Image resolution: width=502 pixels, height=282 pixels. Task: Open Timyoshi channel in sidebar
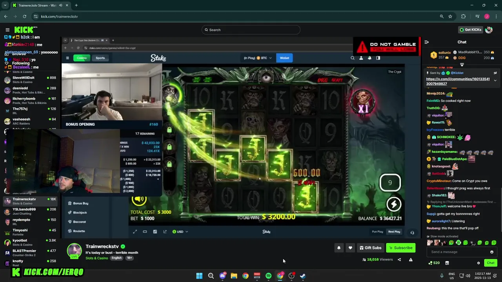click(x=31, y=232)
